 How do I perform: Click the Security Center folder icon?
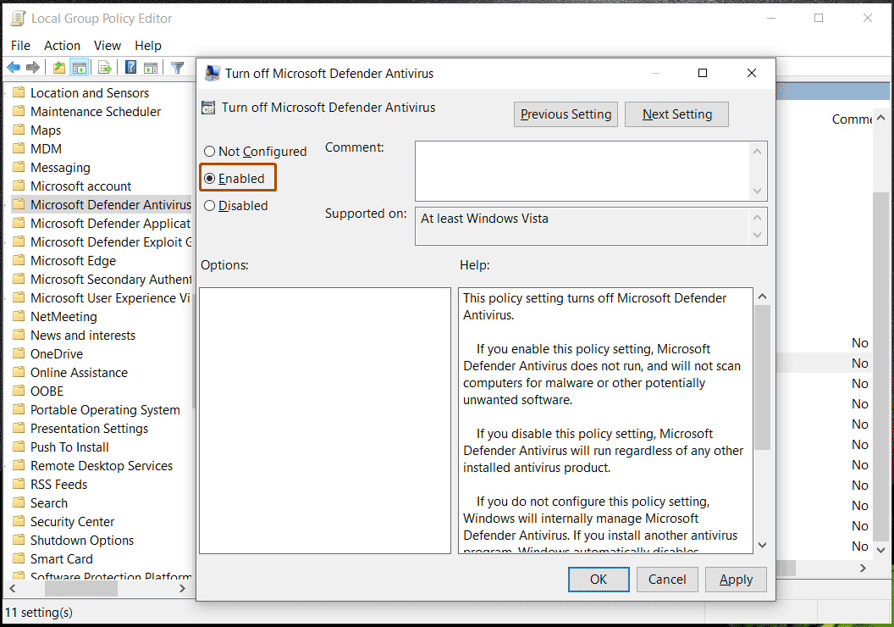tap(19, 521)
